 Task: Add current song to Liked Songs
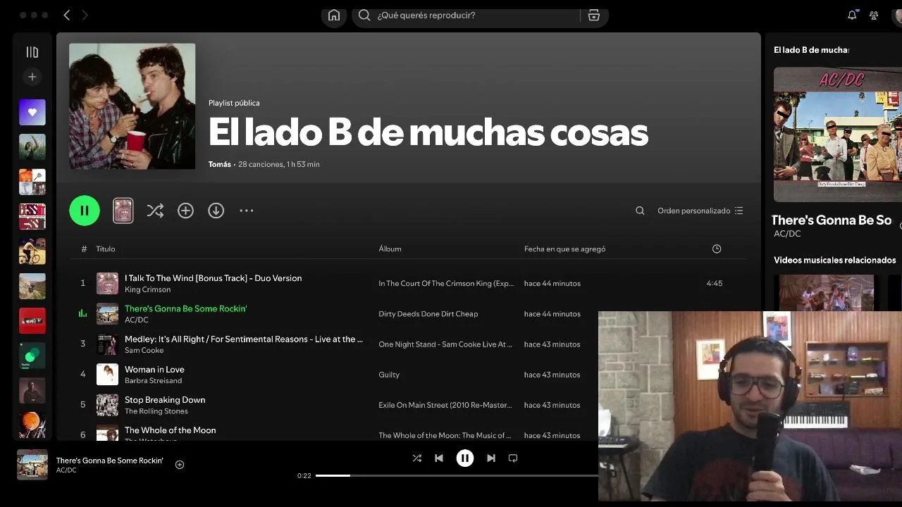point(180,464)
